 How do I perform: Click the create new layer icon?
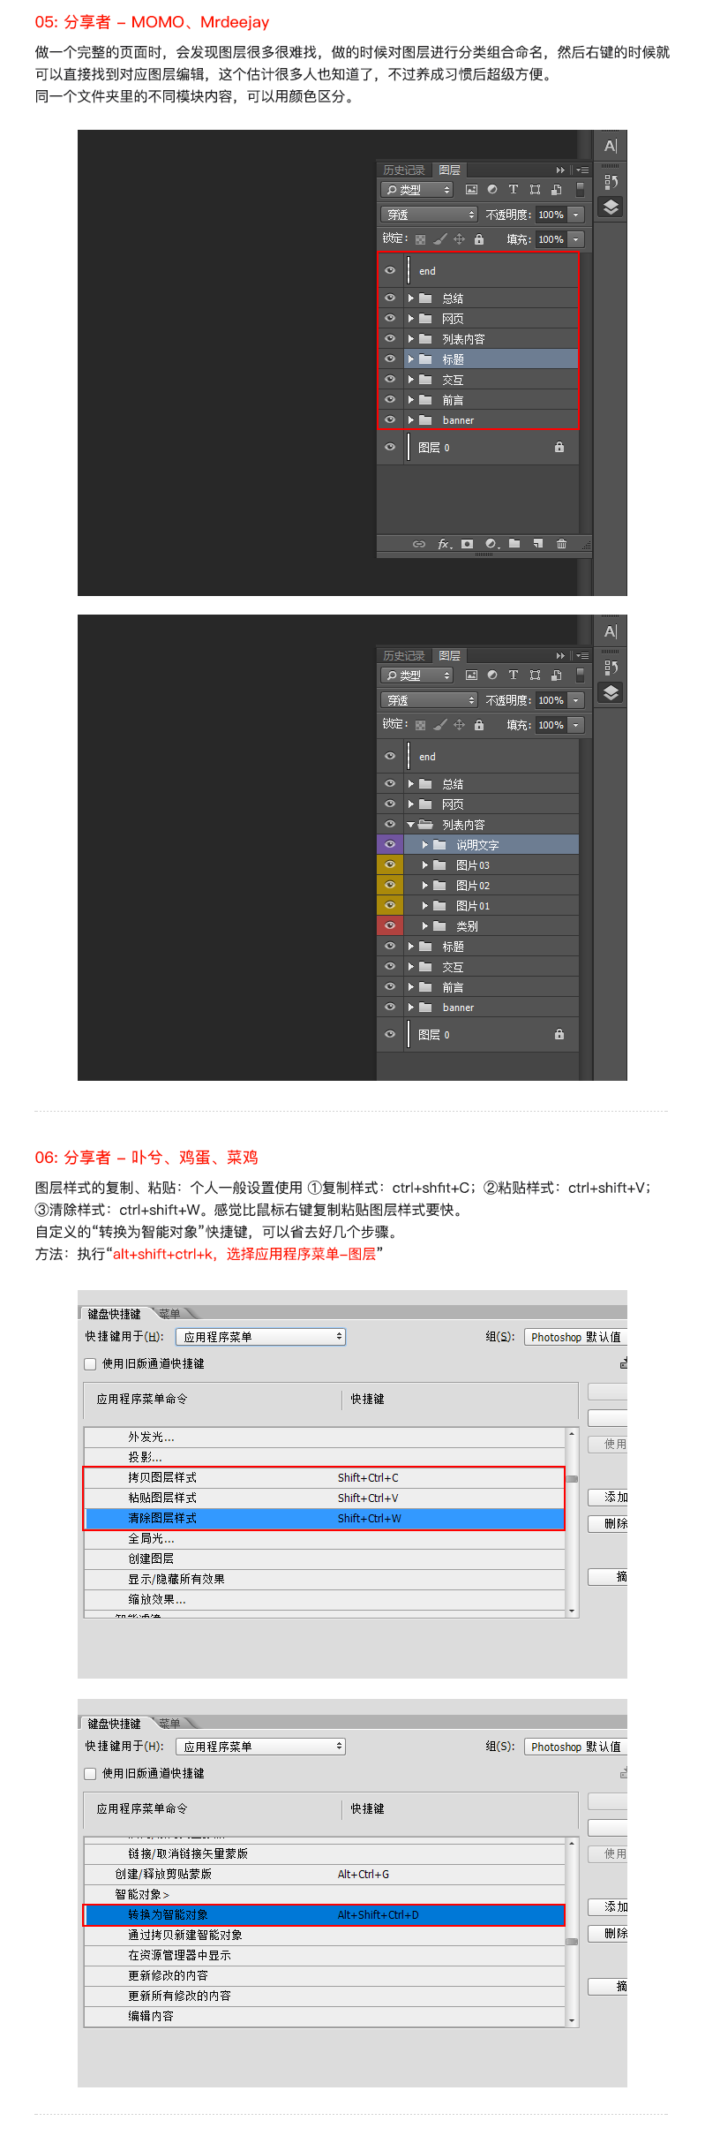click(x=537, y=544)
